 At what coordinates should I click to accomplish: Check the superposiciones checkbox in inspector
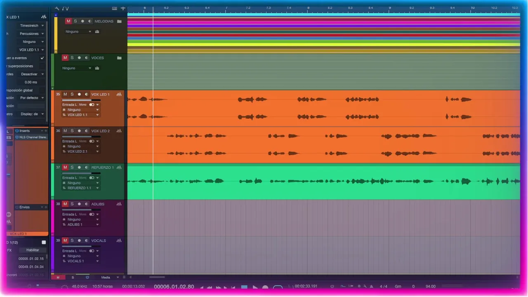click(x=42, y=66)
